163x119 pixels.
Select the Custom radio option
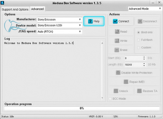[x=139, y=48]
